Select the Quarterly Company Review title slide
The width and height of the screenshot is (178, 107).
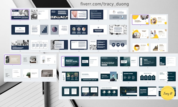[70, 61]
